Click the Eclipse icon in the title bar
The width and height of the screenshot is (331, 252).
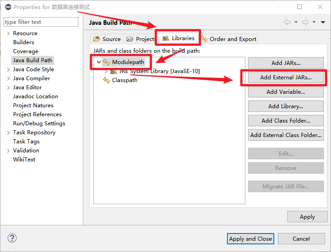coord(8,7)
